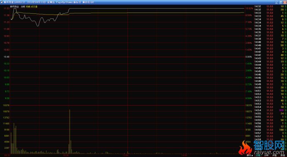Click the 14:56 trade row with volume 100
Image resolution: width=287 pixels, height=157 pixels.
271,130
